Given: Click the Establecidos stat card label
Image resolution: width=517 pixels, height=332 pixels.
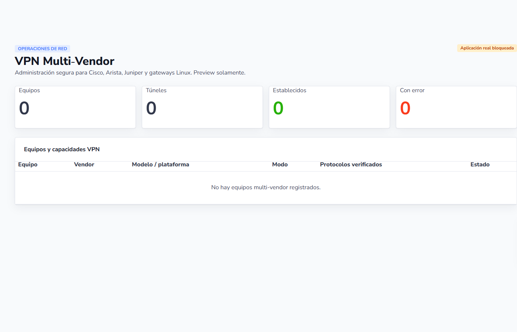Looking at the screenshot, I should point(290,90).
